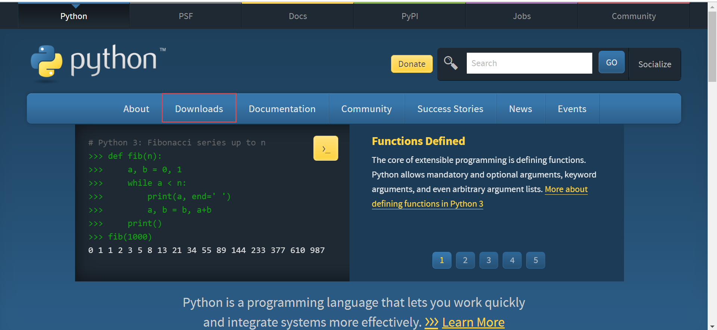The width and height of the screenshot is (717, 330).
Task: Open the Jobs top tab
Action: pos(522,16)
